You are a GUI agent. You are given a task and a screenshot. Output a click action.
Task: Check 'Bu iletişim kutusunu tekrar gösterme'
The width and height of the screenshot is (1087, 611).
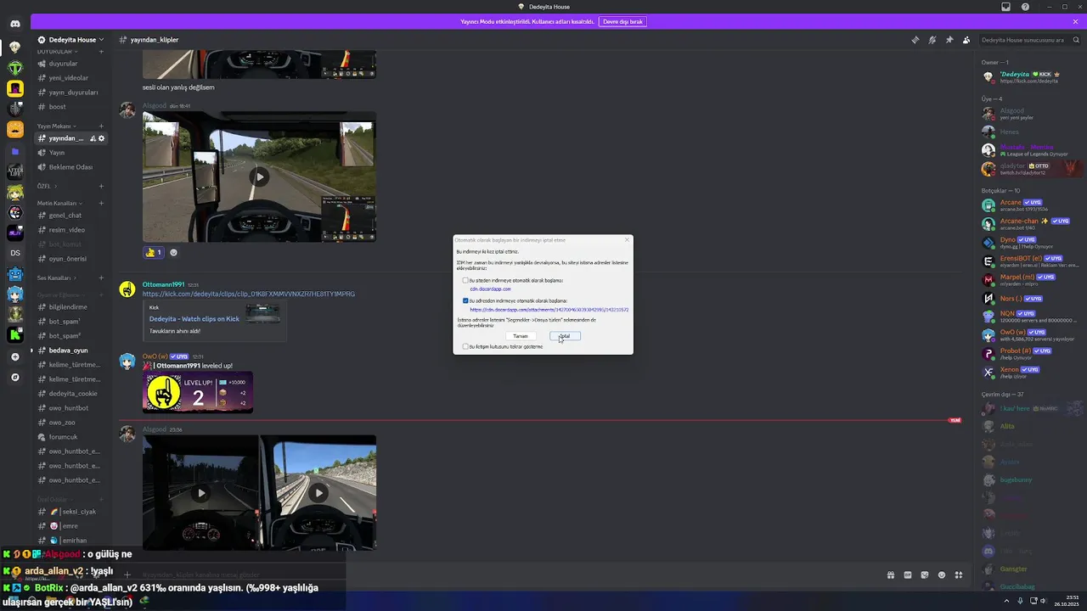[465, 346]
